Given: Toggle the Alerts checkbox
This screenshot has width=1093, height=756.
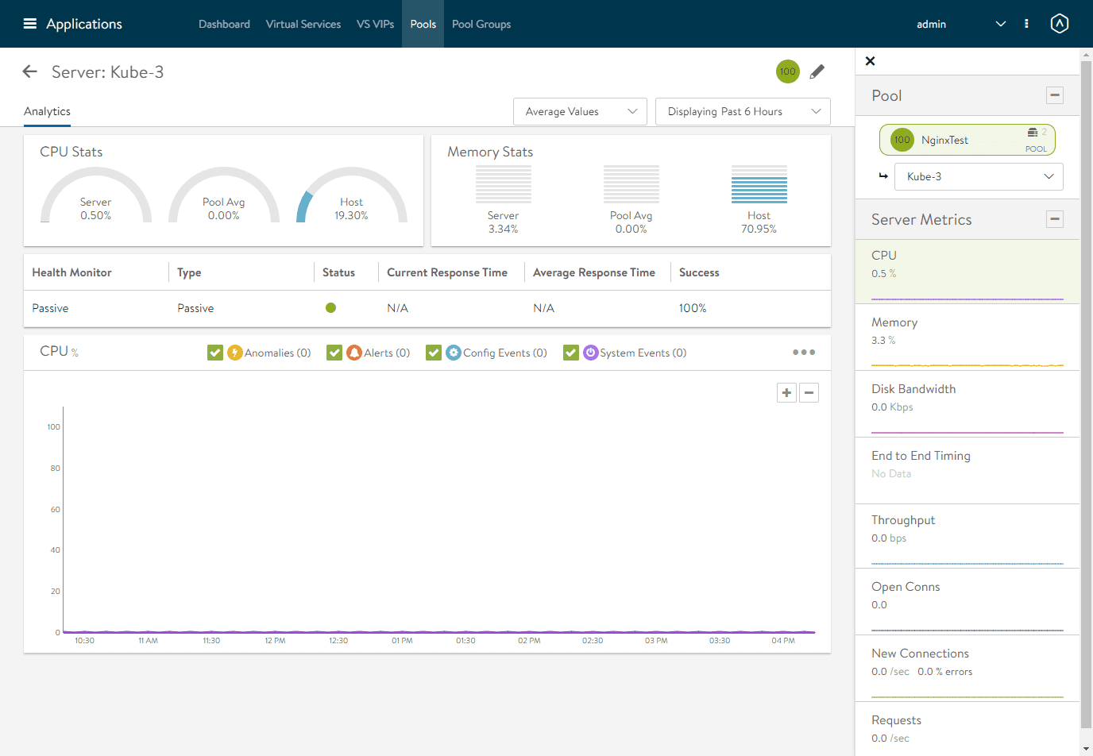Looking at the screenshot, I should click(x=334, y=353).
